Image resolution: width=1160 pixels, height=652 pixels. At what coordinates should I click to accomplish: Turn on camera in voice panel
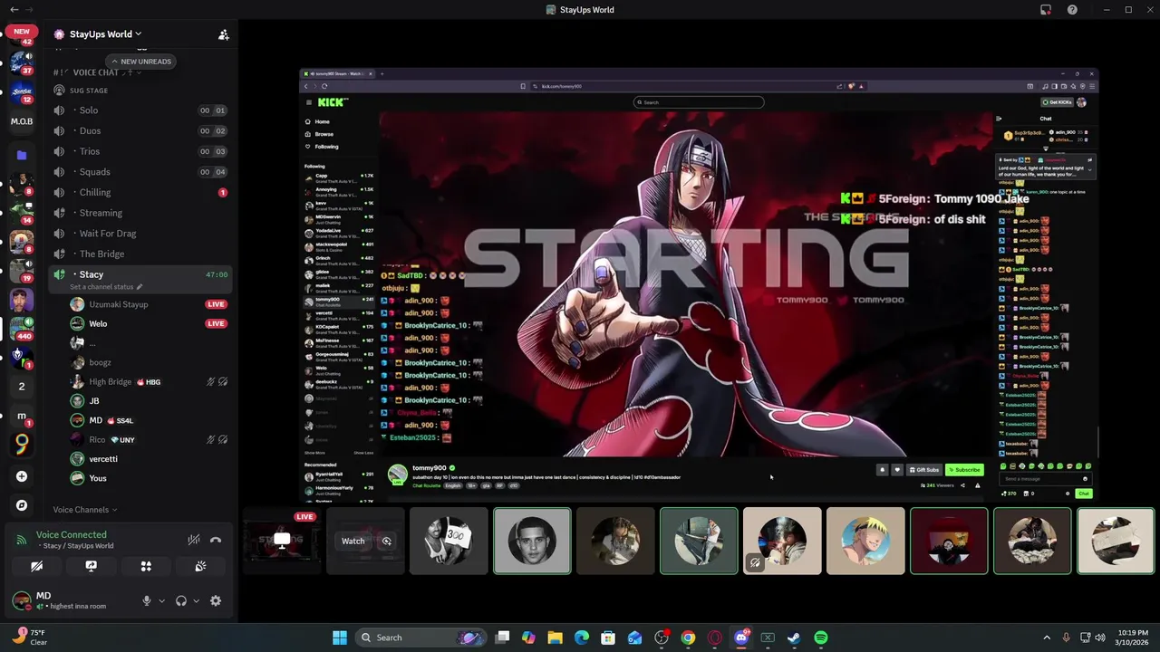[36, 566]
